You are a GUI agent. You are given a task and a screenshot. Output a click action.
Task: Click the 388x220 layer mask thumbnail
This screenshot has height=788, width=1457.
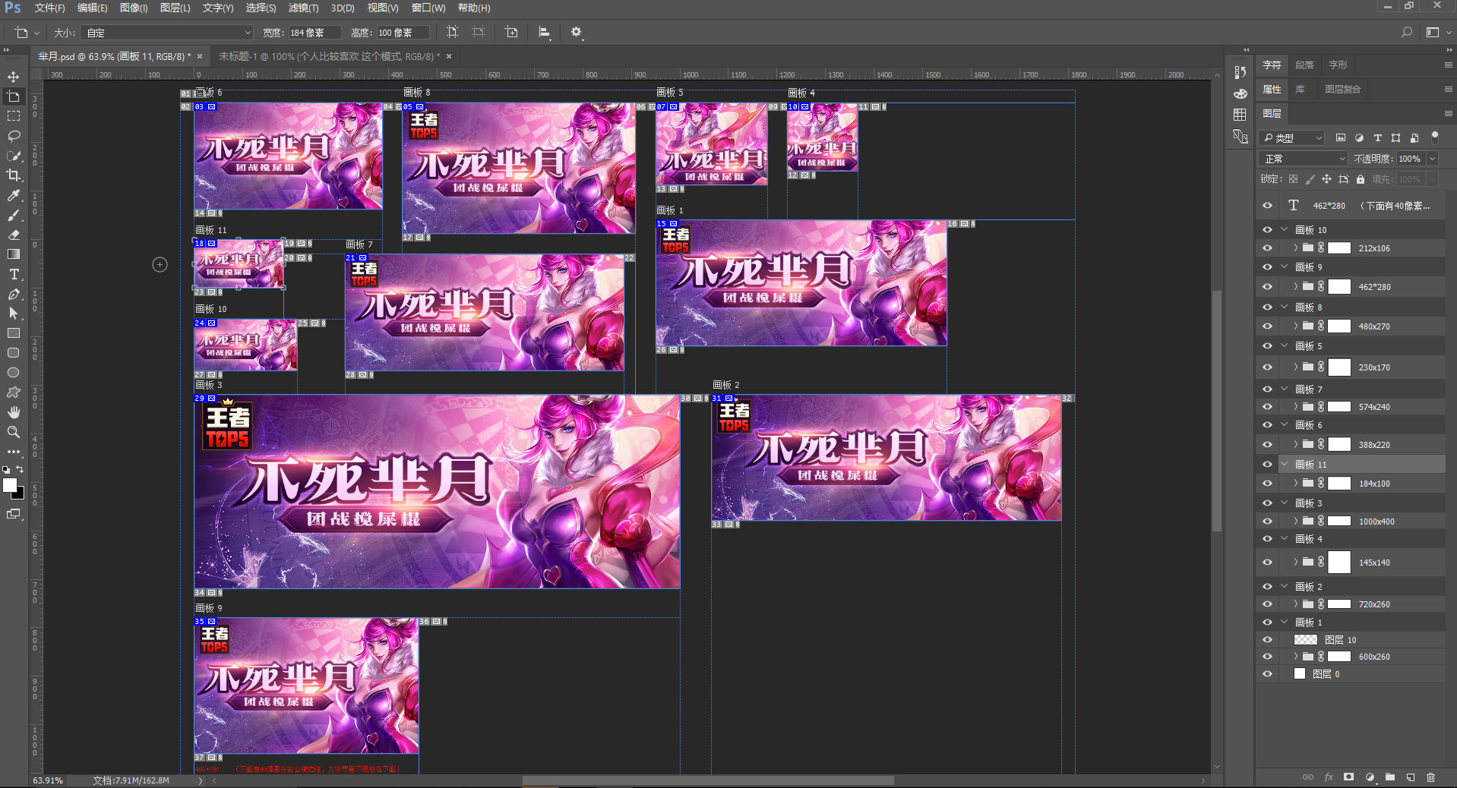[1339, 445]
